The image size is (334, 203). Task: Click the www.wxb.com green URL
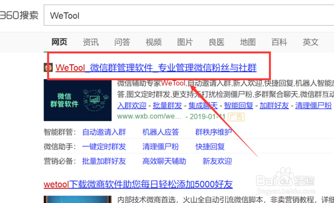pos(149,116)
